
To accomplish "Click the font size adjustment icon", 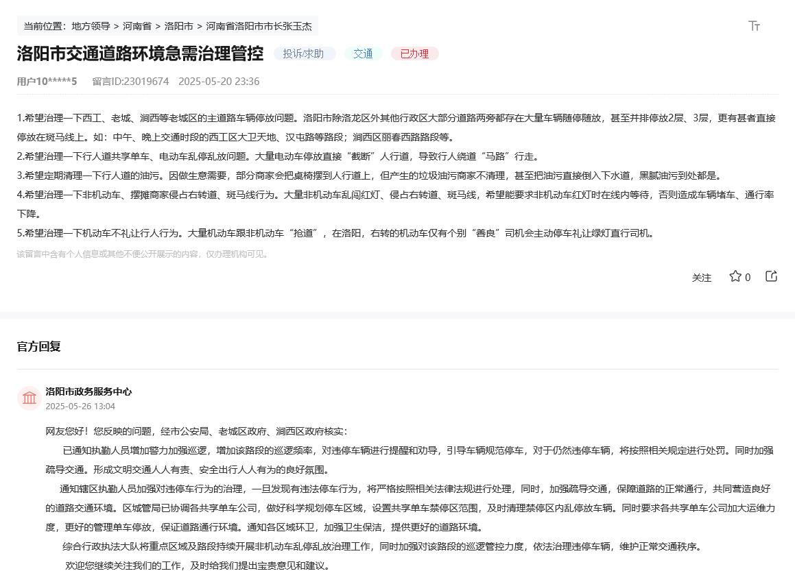I will pos(754,26).
